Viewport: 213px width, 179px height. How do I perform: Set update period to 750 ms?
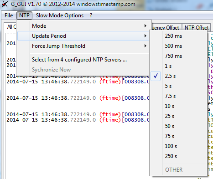(178, 56)
